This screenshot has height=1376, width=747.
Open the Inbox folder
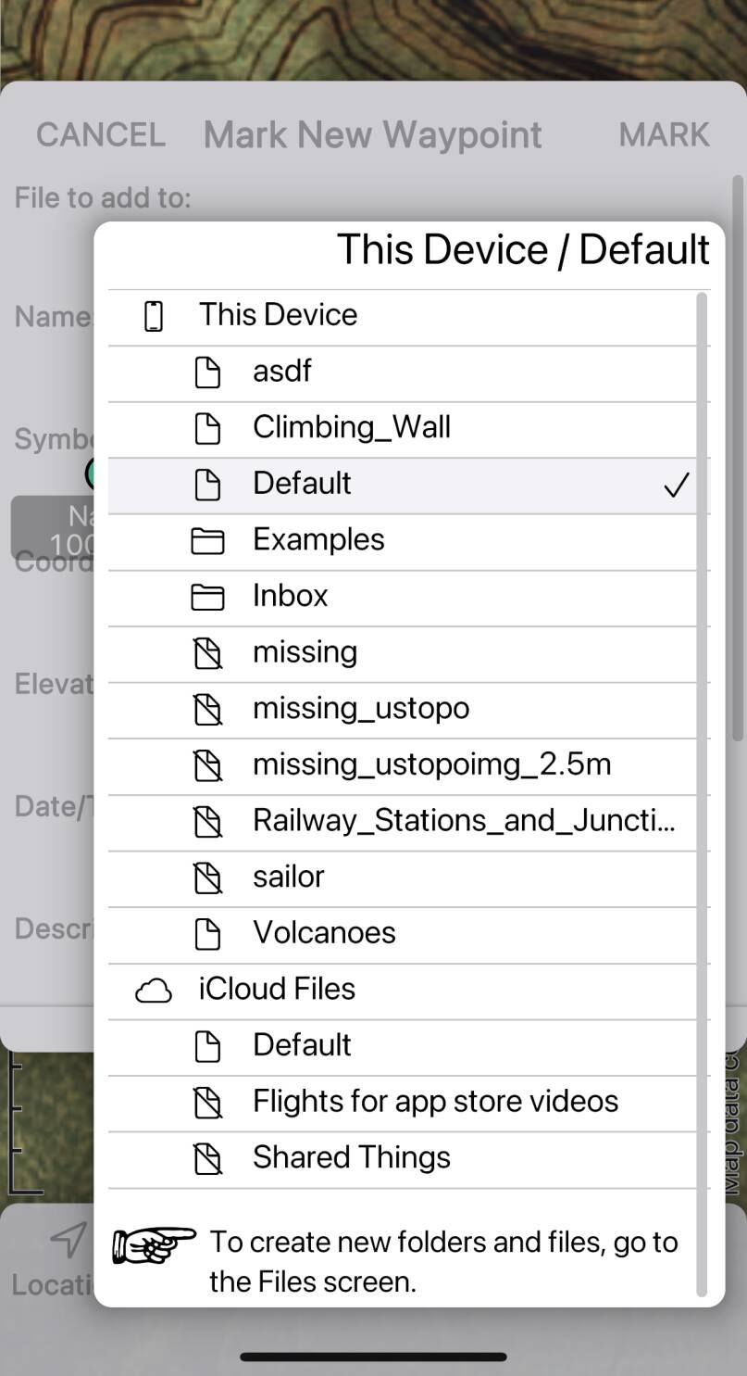pyautogui.click(x=291, y=596)
